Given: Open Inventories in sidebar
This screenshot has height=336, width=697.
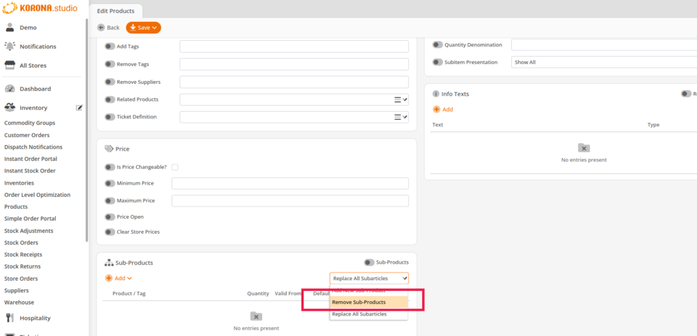Looking at the screenshot, I should click(19, 183).
